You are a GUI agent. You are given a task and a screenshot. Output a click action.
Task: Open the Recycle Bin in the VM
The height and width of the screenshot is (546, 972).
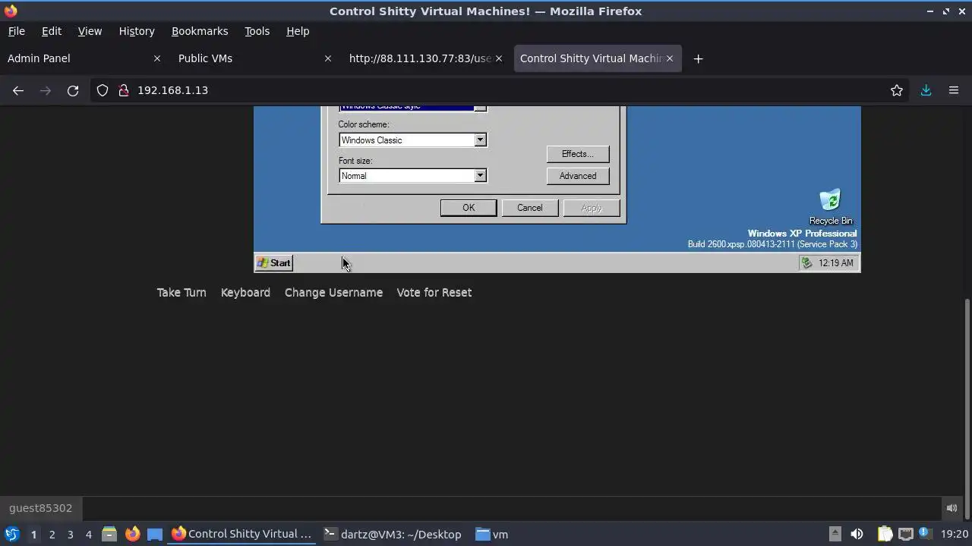pos(830,206)
